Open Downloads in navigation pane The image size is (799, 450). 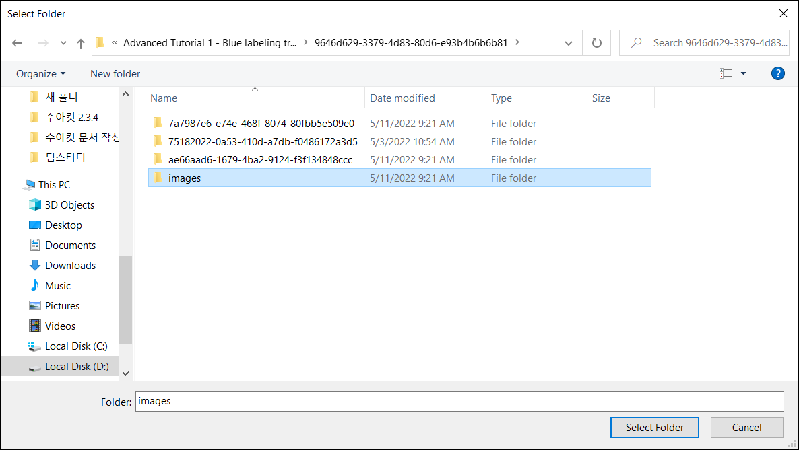tap(70, 266)
